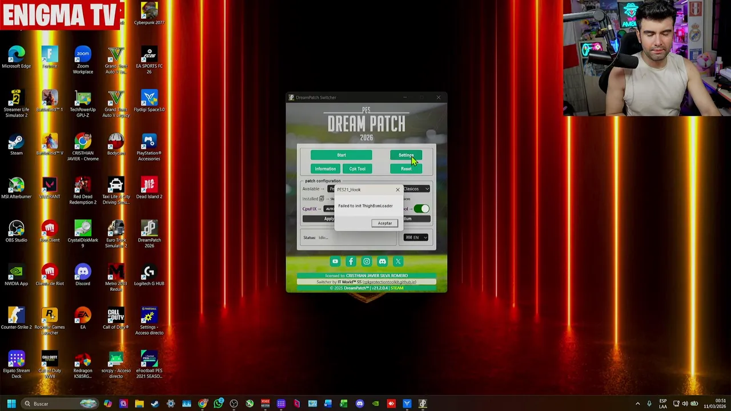The height and width of the screenshot is (411, 731).
Task: Open Elgato Stream Deck desktop icon
Action: click(x=17, y=365)
